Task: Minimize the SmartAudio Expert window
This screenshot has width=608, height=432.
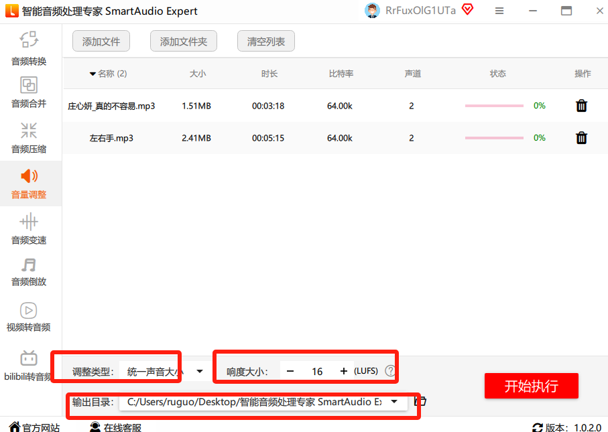Action: (533, 11)
